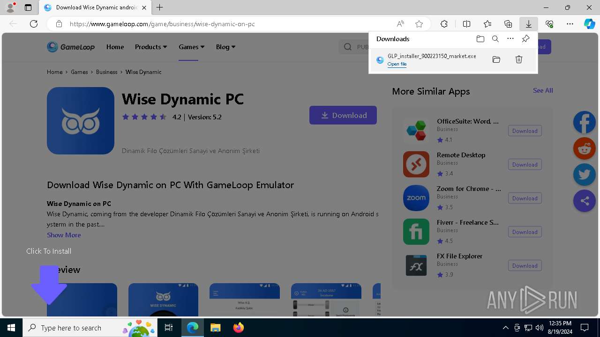Show hidden system tray icons
The height and width of the screenshot is (337, 600).
pyautogui.click(x=505, y=328)
